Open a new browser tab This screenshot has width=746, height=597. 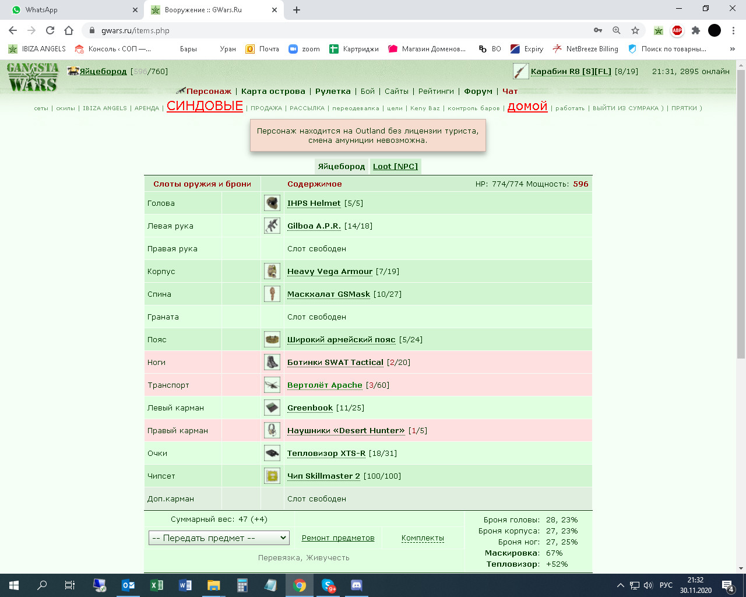click(x=297, y=10)
